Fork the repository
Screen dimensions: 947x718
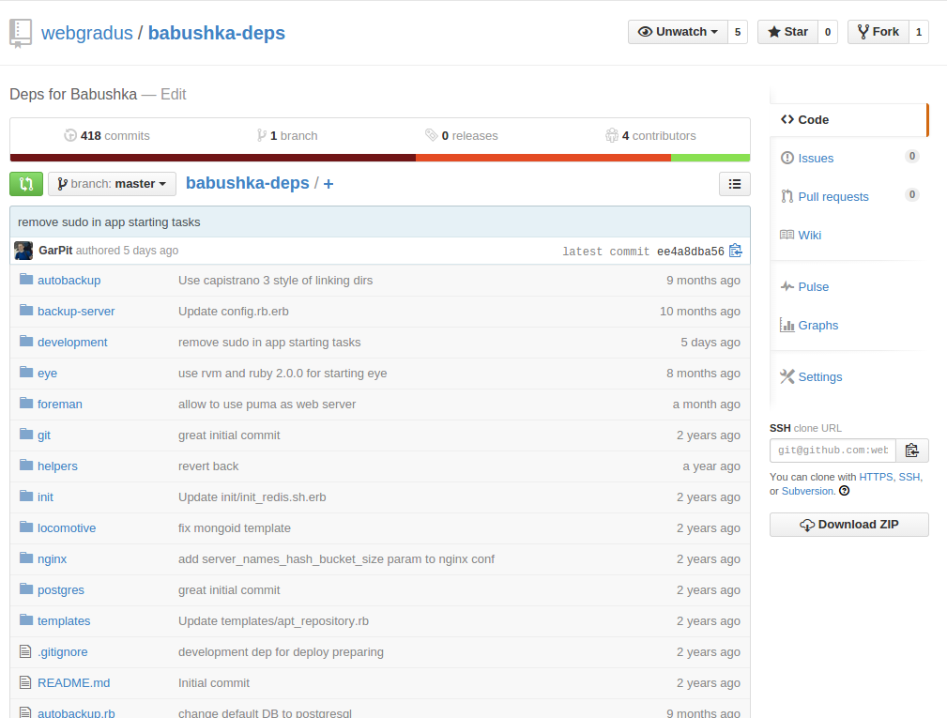(x=878, y=32)
